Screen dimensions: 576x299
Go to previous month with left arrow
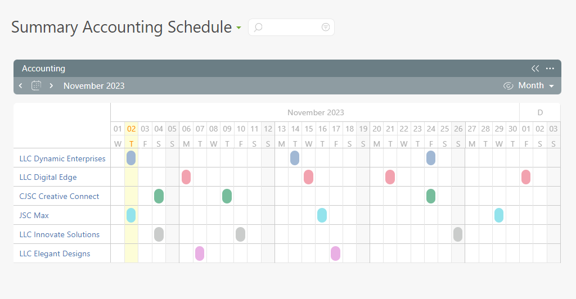(x=21, y=86)
